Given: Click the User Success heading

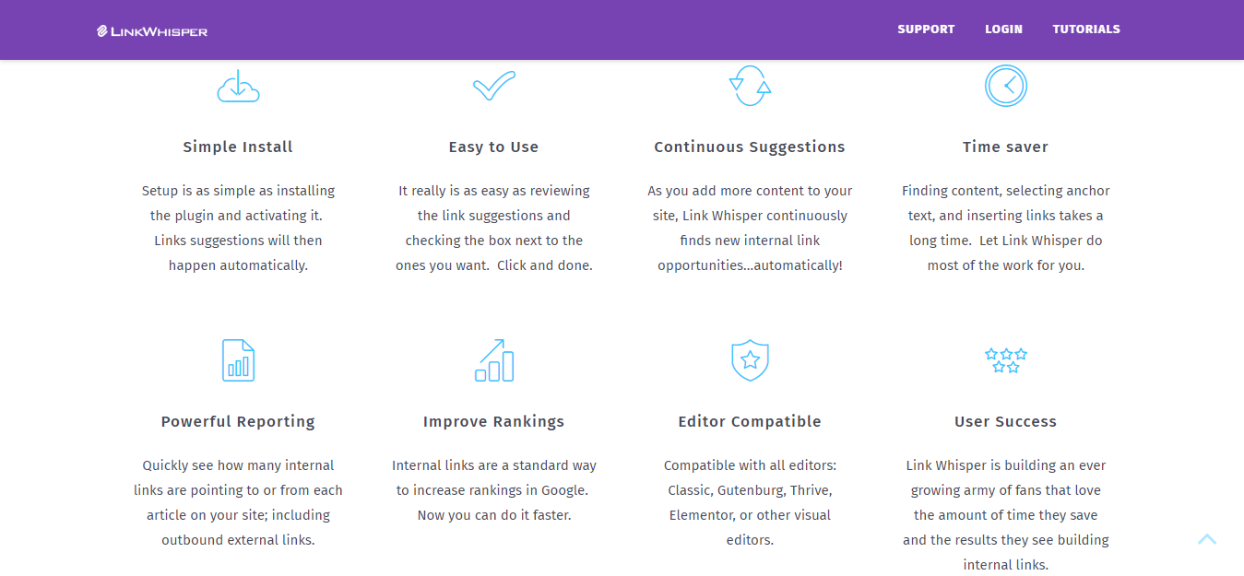Looking at the screenshot, I should coord(1005,421).
